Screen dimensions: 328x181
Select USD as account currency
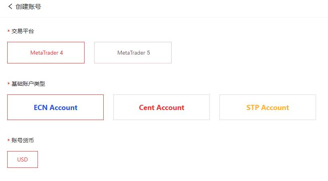click(x=23, y=159)
